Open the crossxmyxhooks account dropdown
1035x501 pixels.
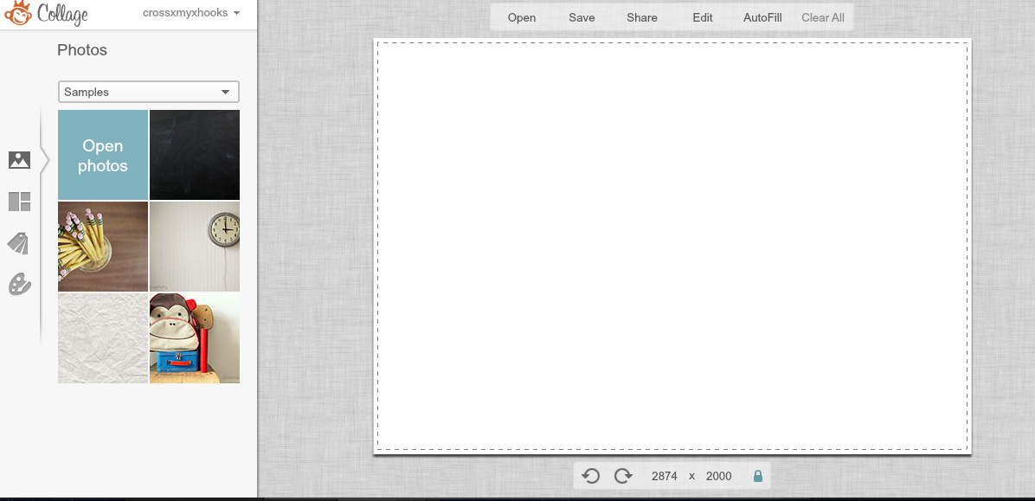pos(191,12)
